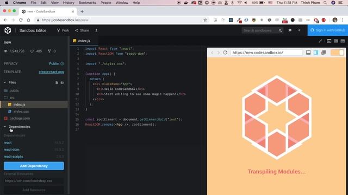The image size is (348, 195).
Task: Focus the external resource URL field
Action: [x=34, y=180]
